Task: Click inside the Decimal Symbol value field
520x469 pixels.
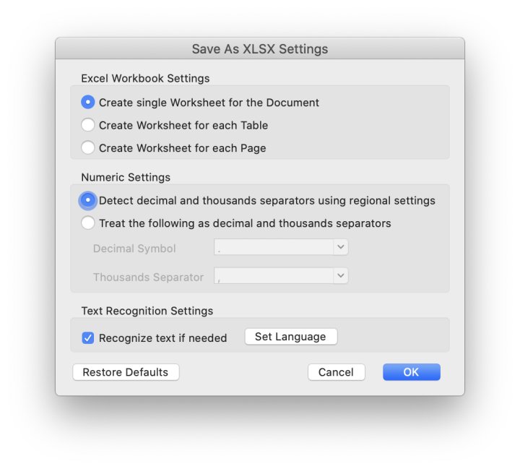Action: click(x=274, y=248)
